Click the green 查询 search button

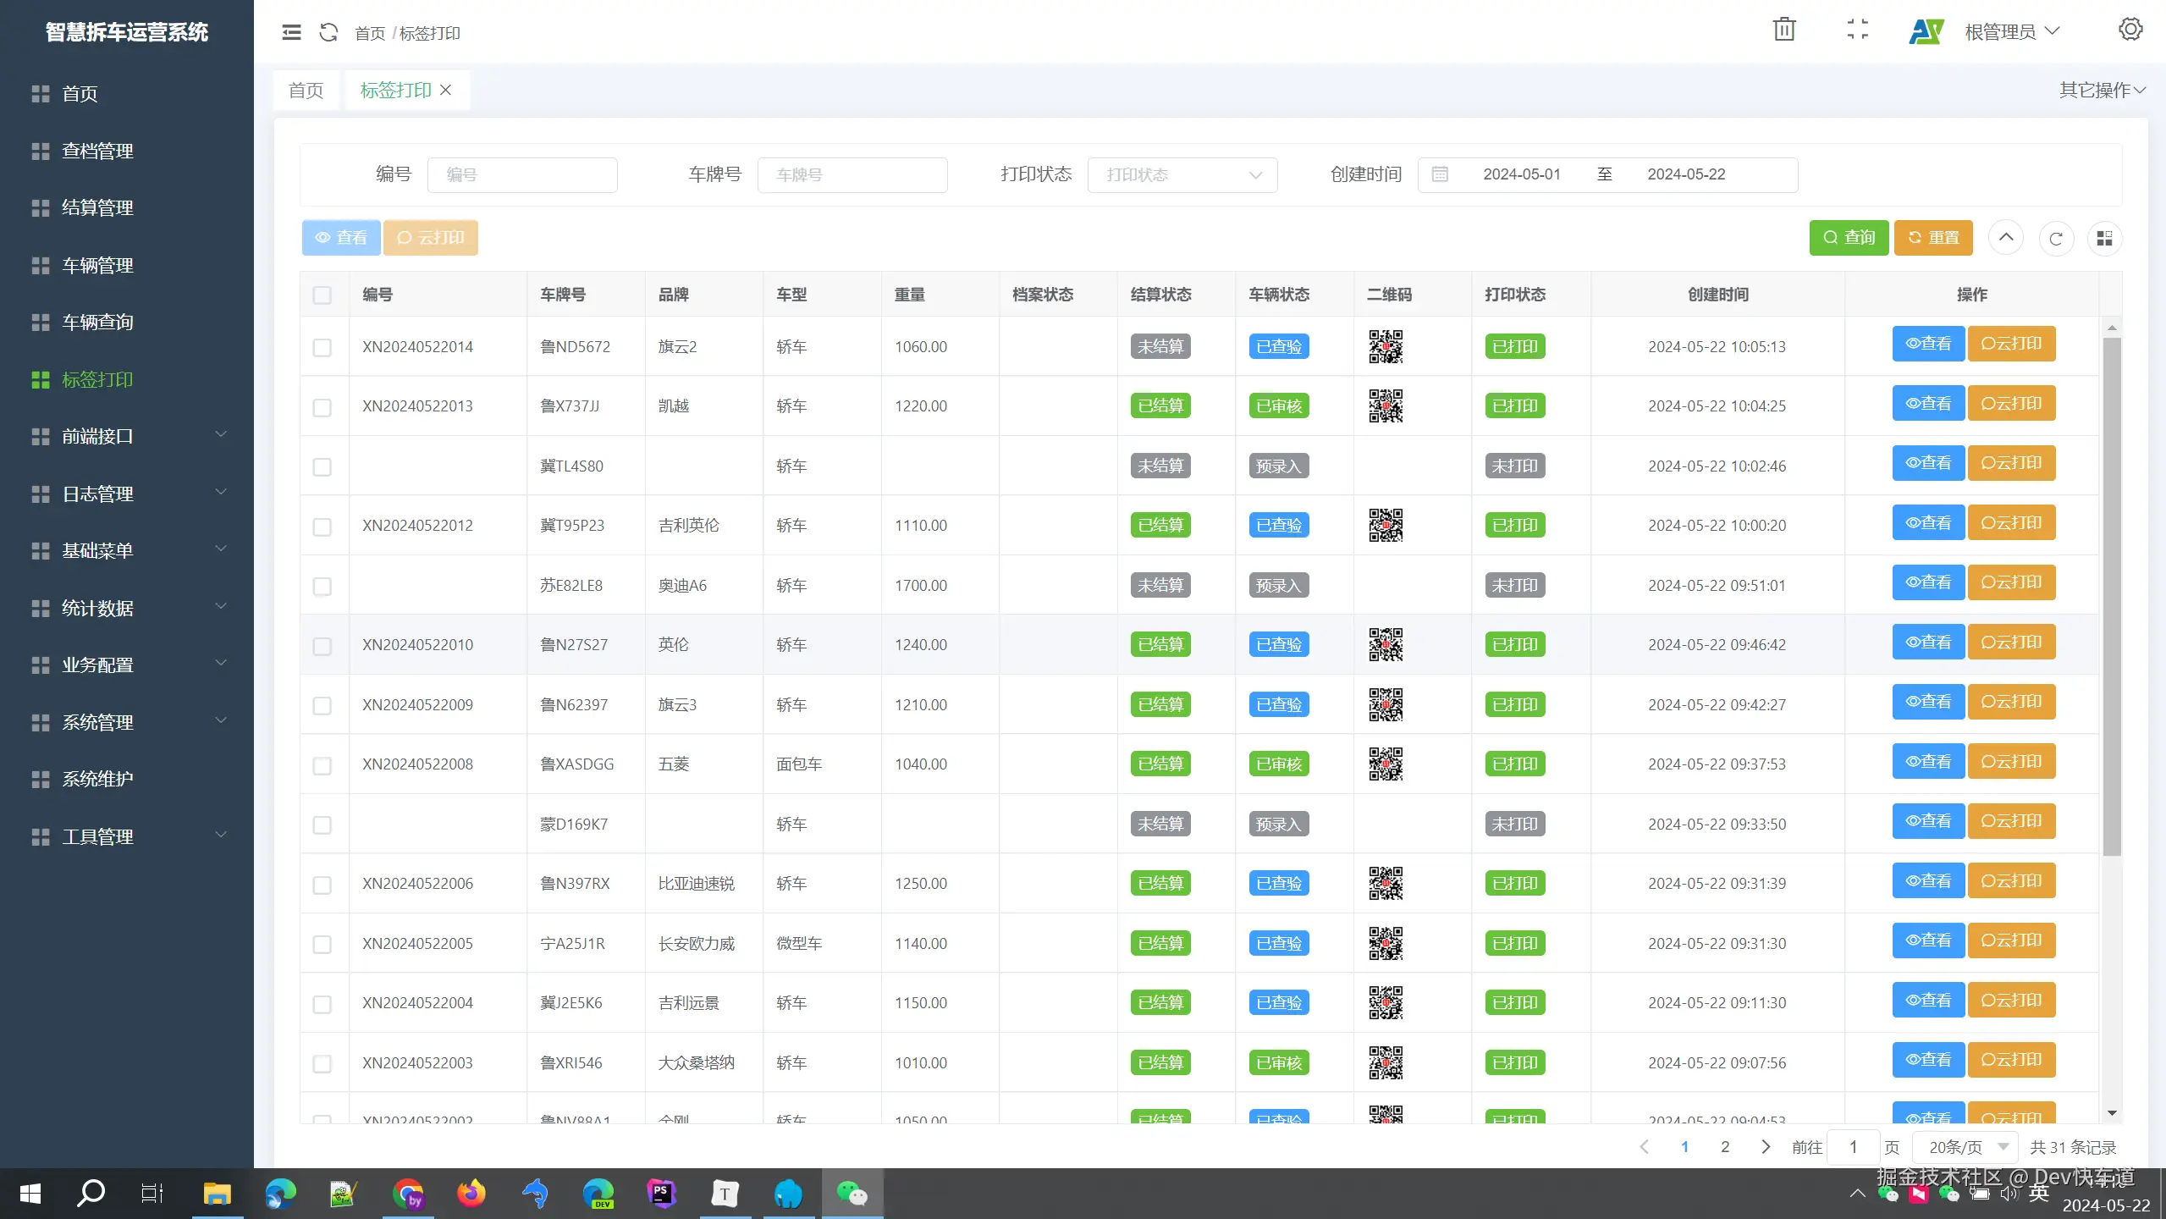1849,238
